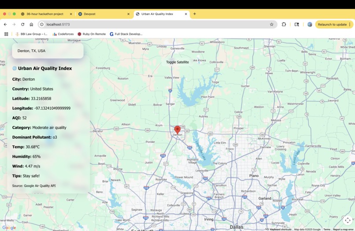This screenshot has width=355, height=231.
Task: Click the Country: United States line
Action: [x=33, y=89]
